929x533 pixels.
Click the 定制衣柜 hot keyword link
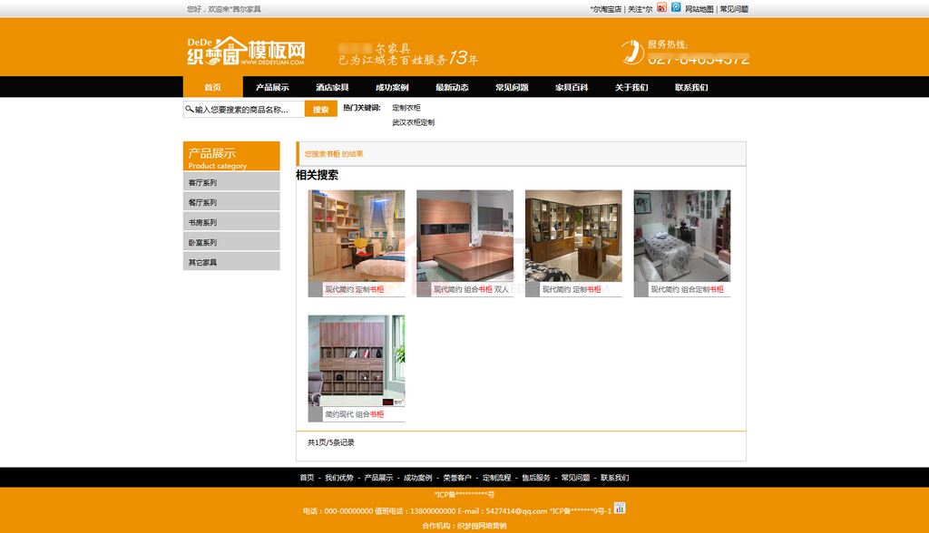406,108
